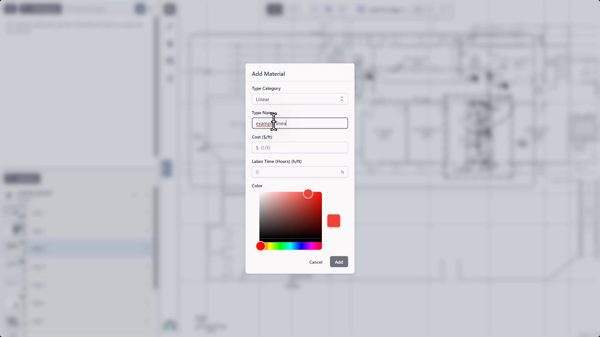The image size is (600, 337).
Task: Click the hue slider red handle
Action: [261, 246]
